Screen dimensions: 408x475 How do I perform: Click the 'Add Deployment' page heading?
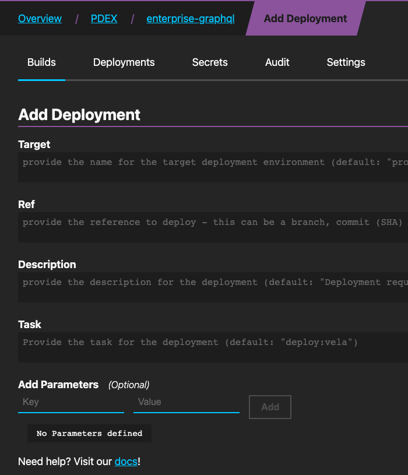tap(79, 115)
